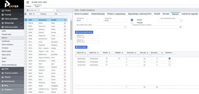Switch to Sistematizacija tab

[x=98, y=14]
